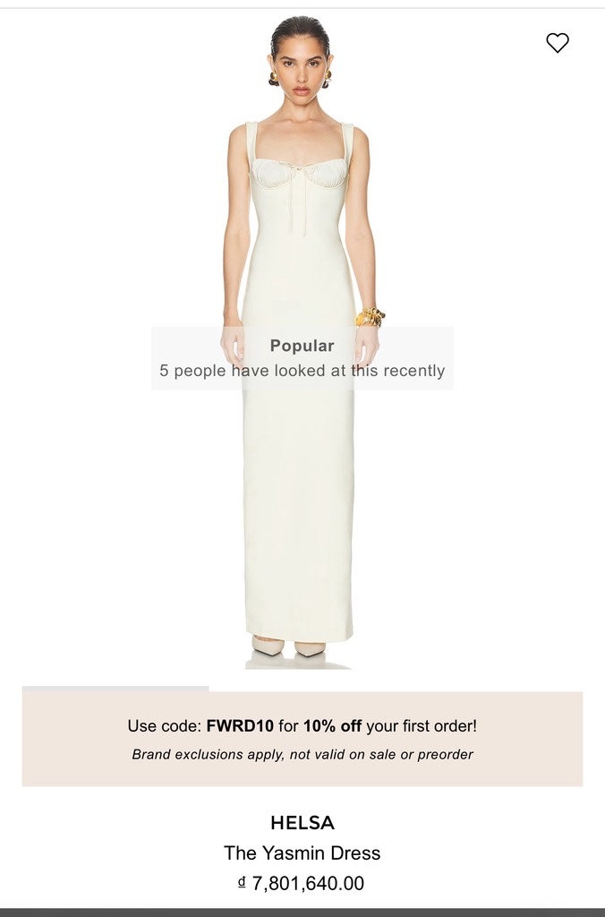Select the FWRD10 promo code text
605x917 pixels.
pyautogui.click(x=240, y=725)
